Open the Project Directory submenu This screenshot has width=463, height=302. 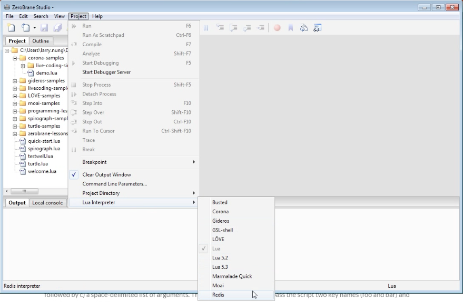134,193
